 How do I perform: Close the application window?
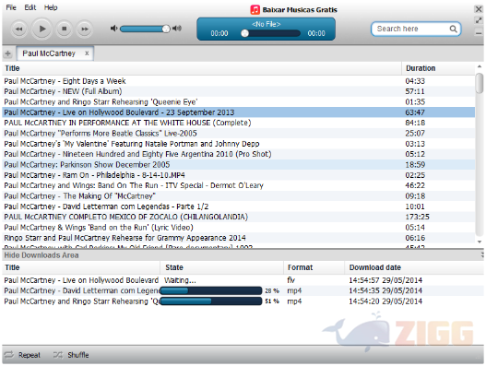coord(479,9)
